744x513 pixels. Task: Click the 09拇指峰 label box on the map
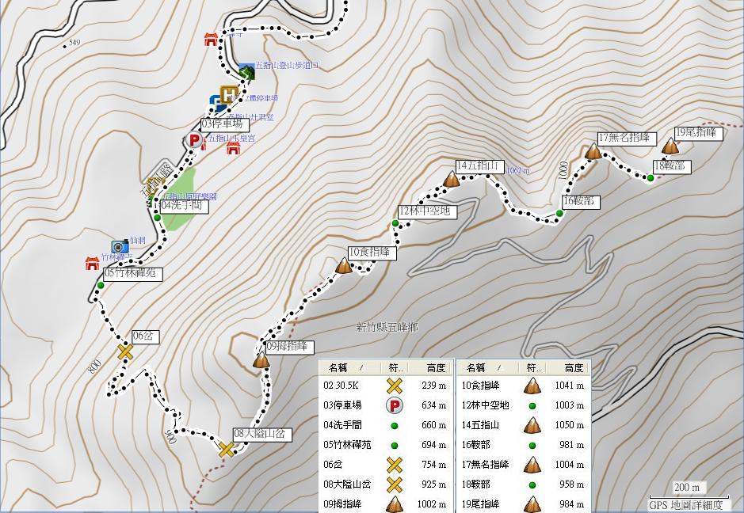click(x=289, y=347)
